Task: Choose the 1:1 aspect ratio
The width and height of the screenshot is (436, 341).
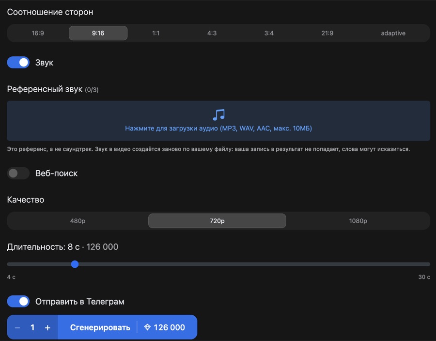Action: pos(156,33)
